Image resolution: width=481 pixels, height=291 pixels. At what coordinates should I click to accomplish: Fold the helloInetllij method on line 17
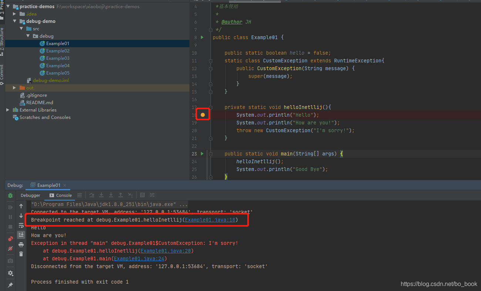click(211, 107)
